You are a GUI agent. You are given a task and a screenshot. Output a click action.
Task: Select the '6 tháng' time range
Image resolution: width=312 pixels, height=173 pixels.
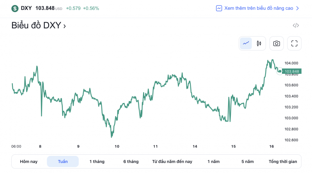[131, 162]
